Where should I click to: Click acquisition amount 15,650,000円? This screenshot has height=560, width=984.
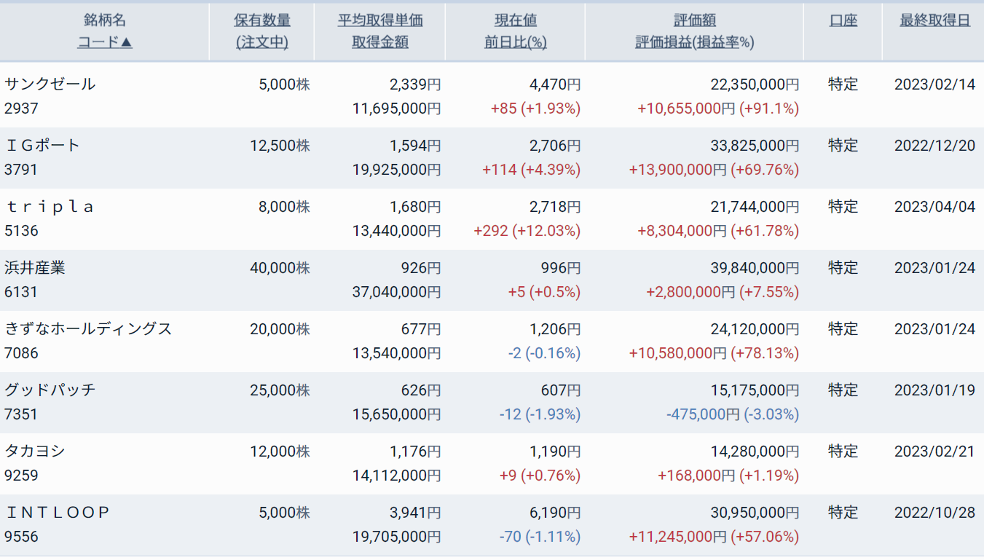pyautogui.click(x=396, y=414)
